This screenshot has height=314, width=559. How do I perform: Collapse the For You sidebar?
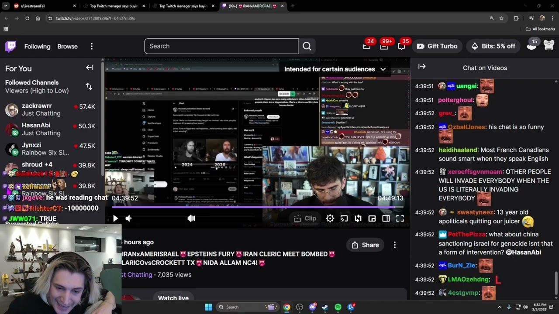tap(90, 68)
